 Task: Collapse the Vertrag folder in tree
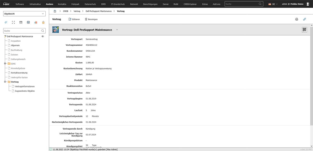[x=5, y=82]
